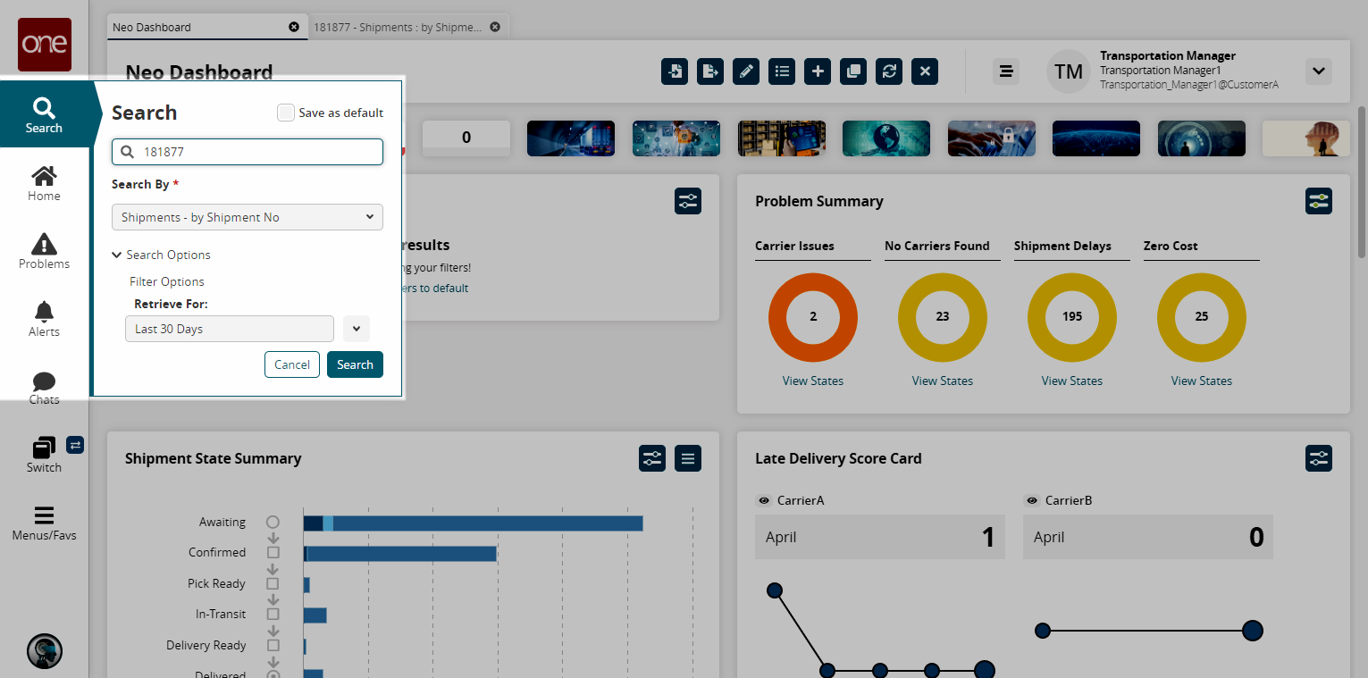Click the Carrier Issues donut showing 2
This screenshot has height=678, width=1368.
pyautogui.click(x=813, y=317)
